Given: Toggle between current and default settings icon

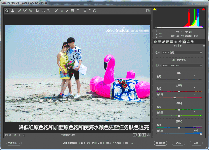Looking at the screenshot, I should point(149,135).
